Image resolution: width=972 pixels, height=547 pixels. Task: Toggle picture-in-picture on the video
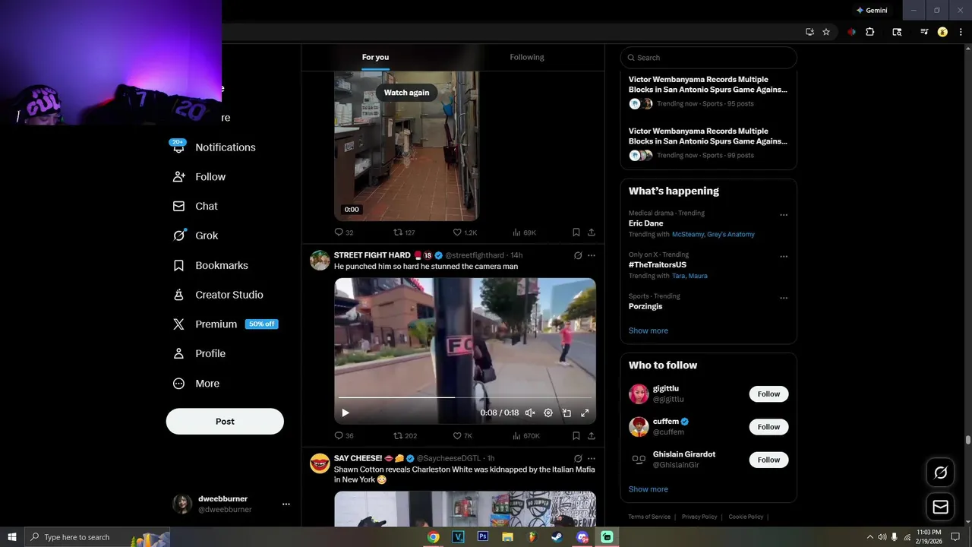(x=566, y=413)
